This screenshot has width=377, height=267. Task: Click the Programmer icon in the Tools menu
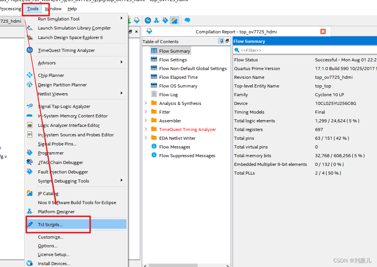[x=30, y=152]
